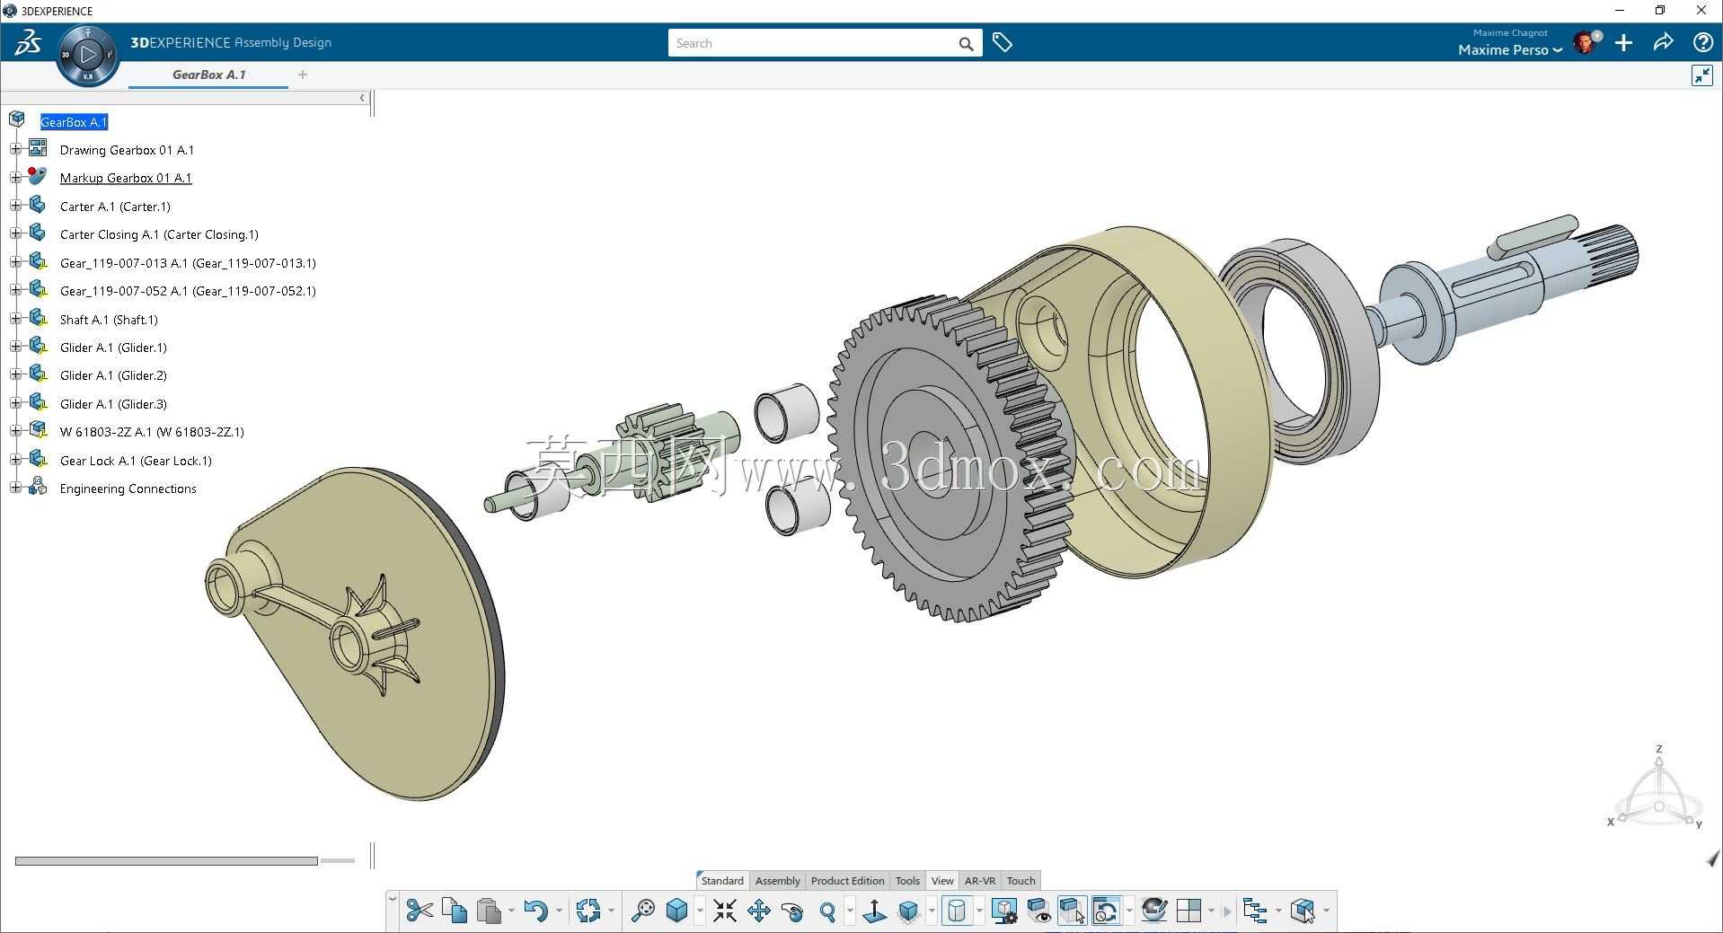This screenshot has width=1723, height=933.
Task: Toggle the refresh-clock view icon
Action: coord(1107,911)
